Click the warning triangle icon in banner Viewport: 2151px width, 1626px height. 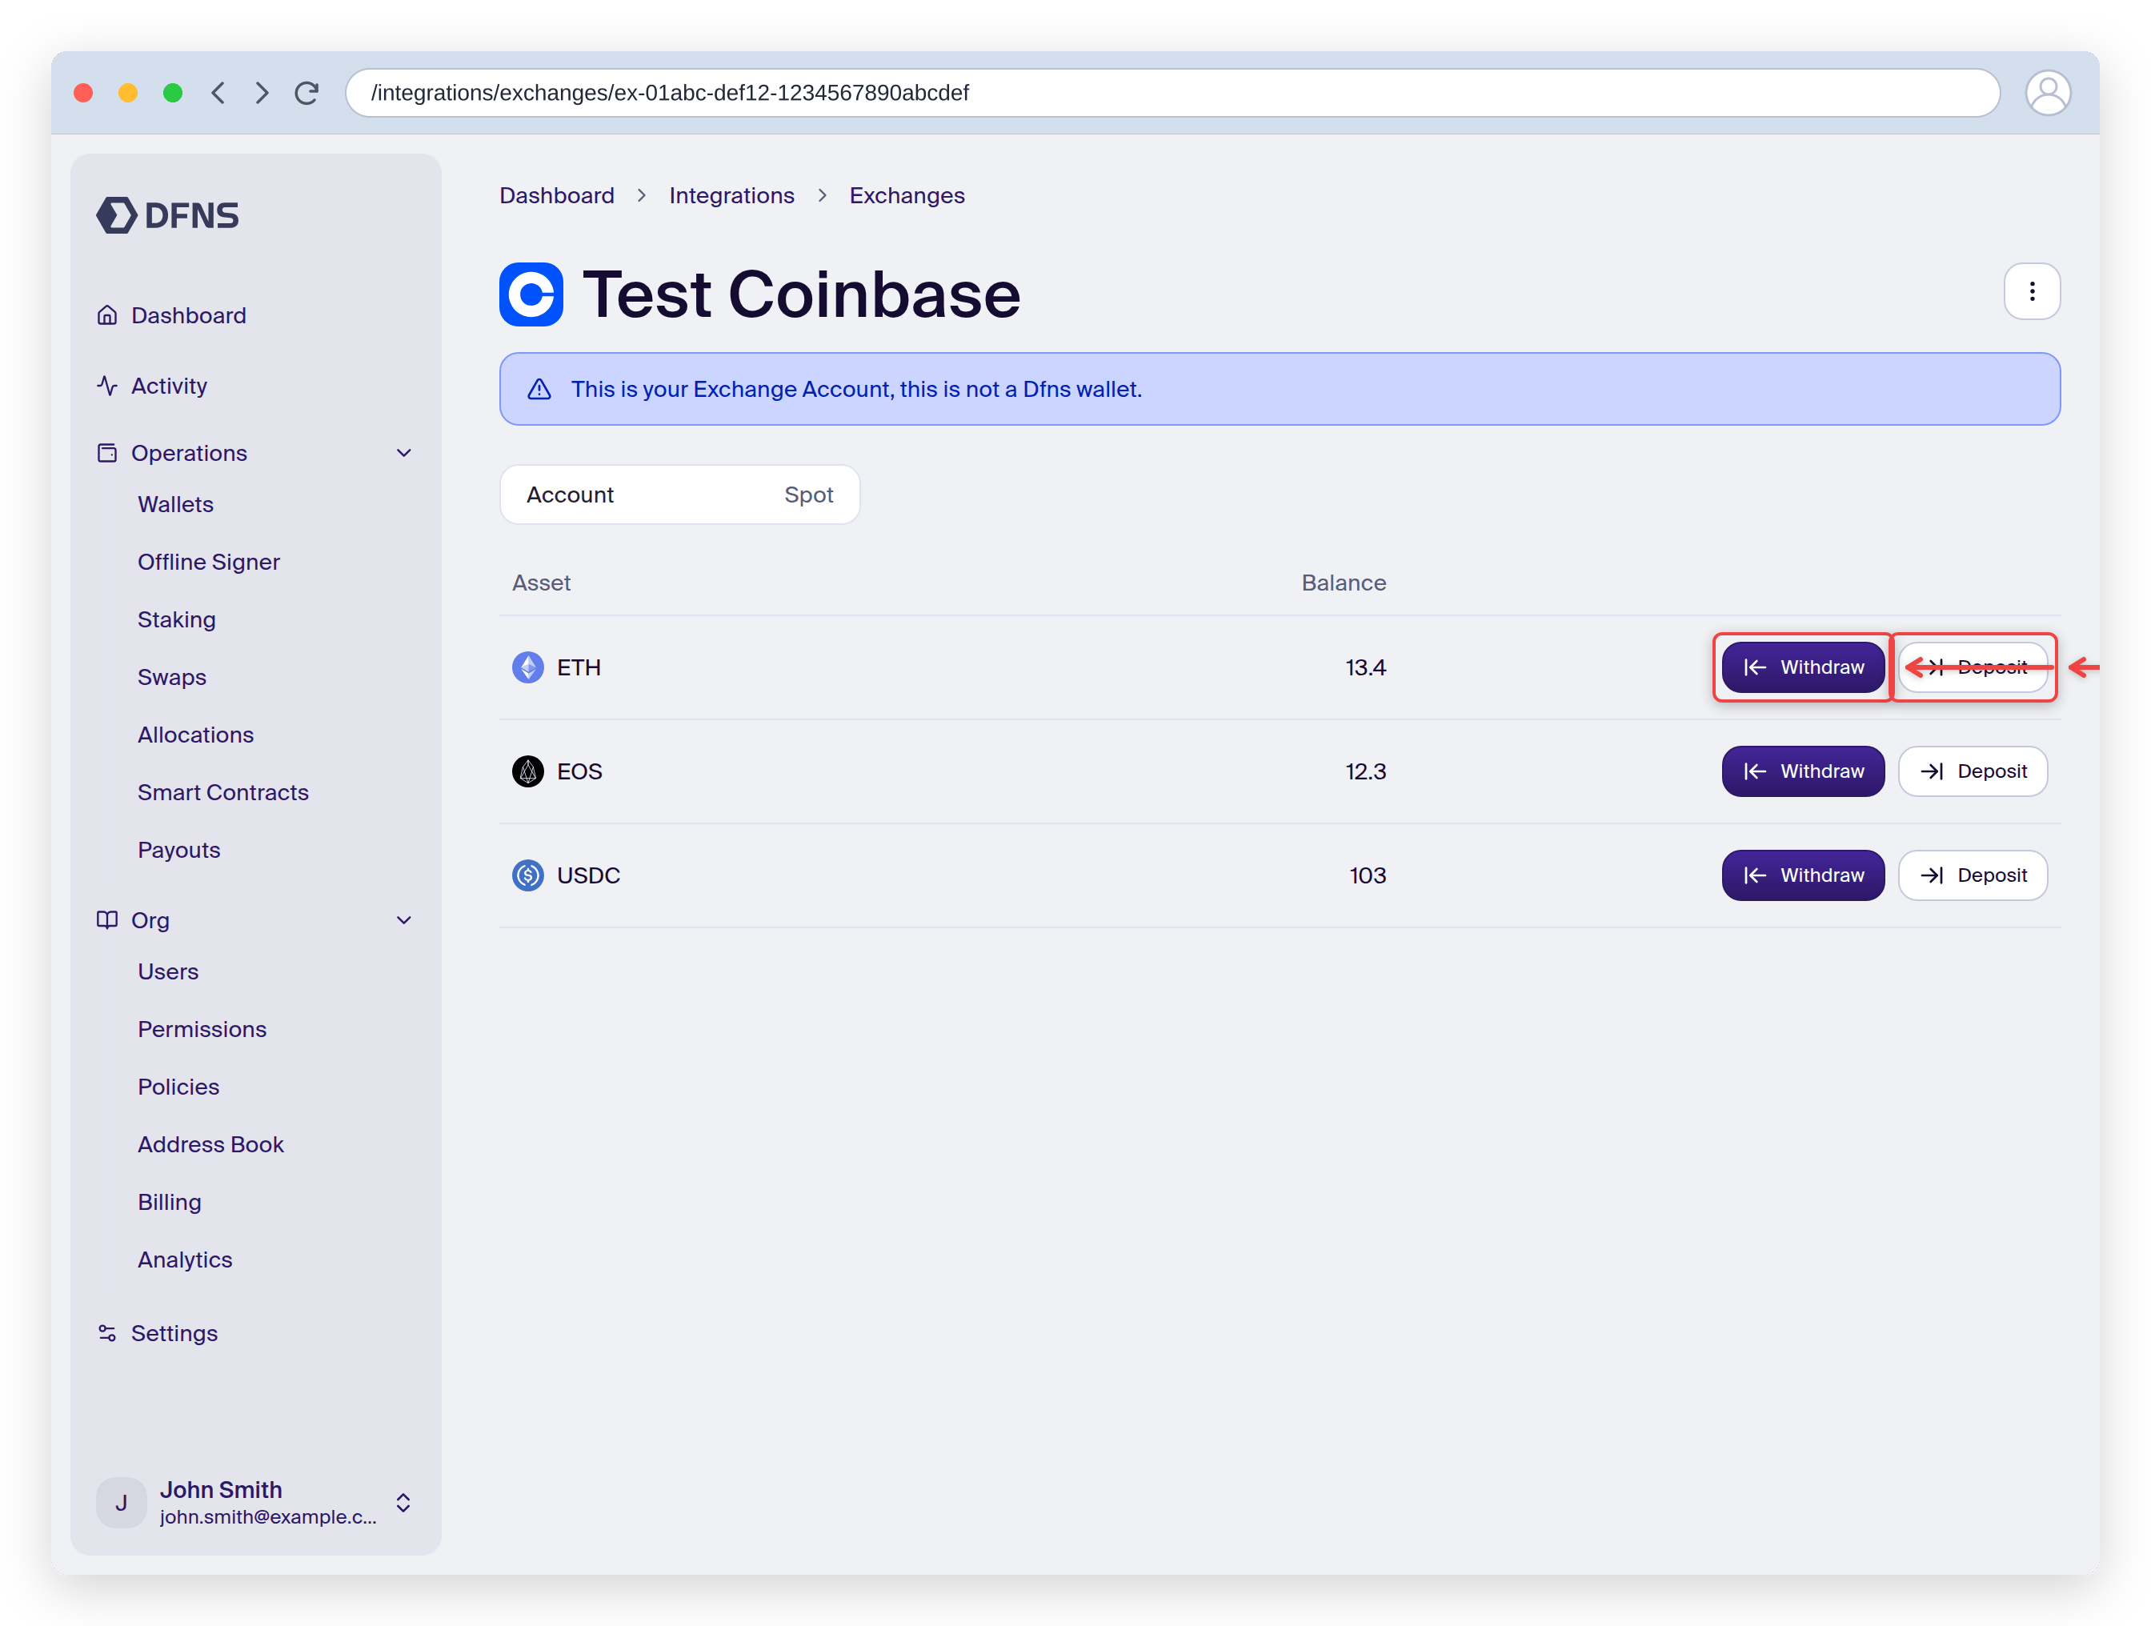[539, 389]
